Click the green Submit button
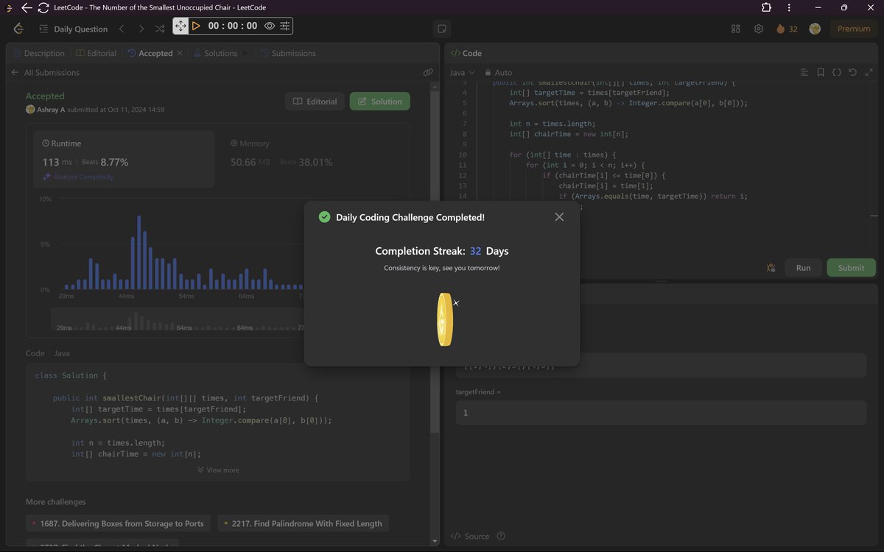884x552 pixels. point(851,267)
